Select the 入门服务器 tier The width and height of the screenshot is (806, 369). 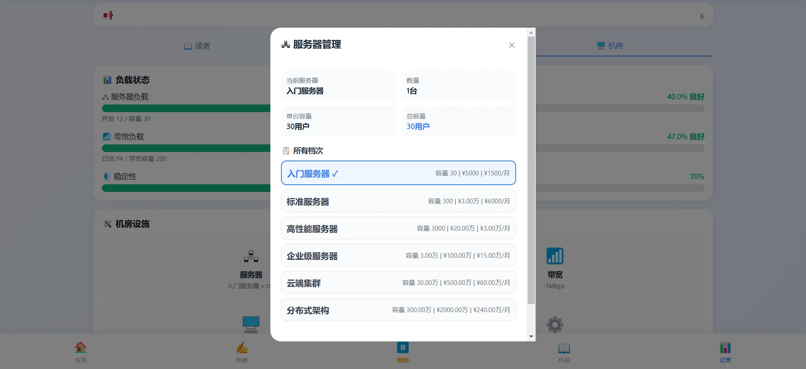(399, 173)
